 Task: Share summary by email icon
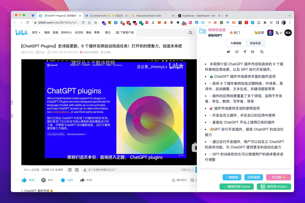(253, 52)
